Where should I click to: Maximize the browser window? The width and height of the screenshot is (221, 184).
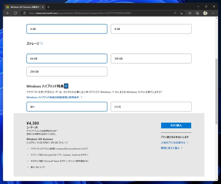[206, 7]
